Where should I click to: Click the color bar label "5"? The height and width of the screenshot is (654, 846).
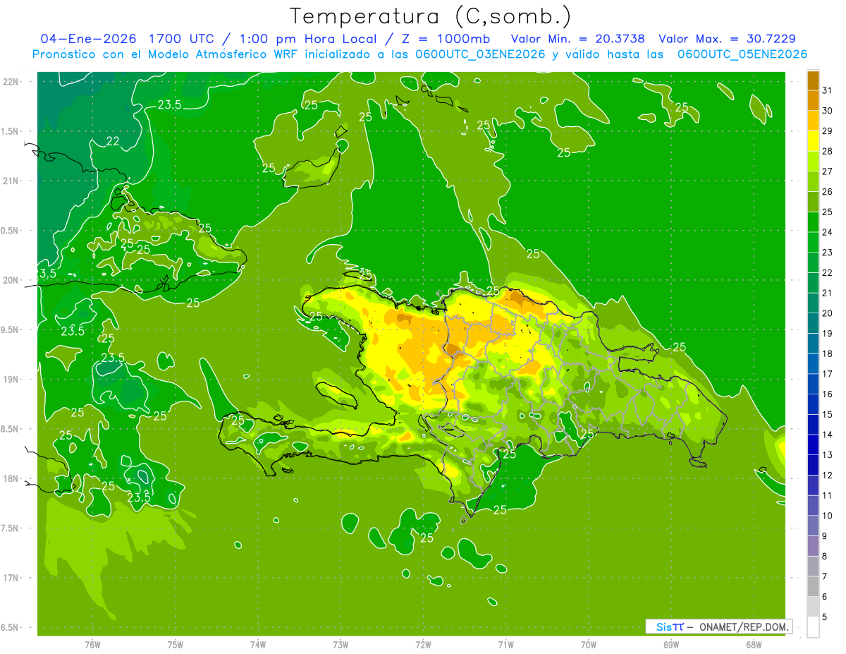tap(825, 617)
